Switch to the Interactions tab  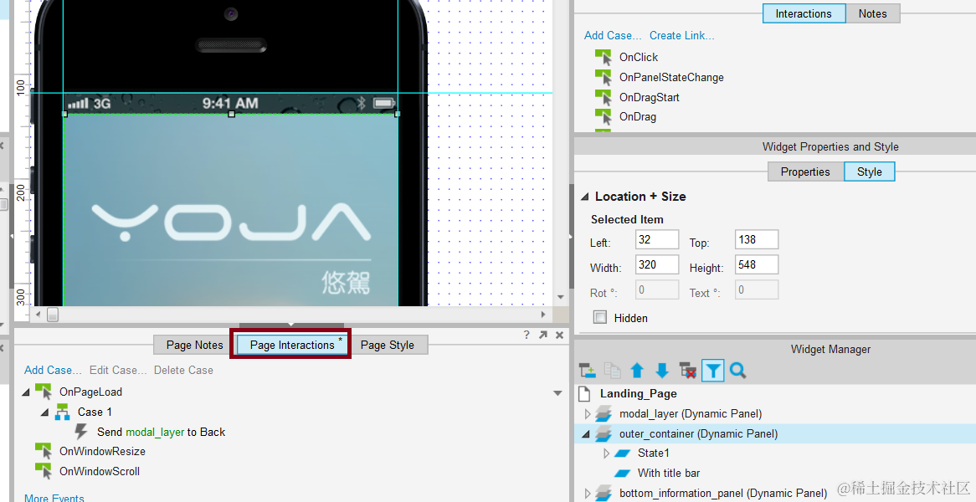(x=804, y=13)
